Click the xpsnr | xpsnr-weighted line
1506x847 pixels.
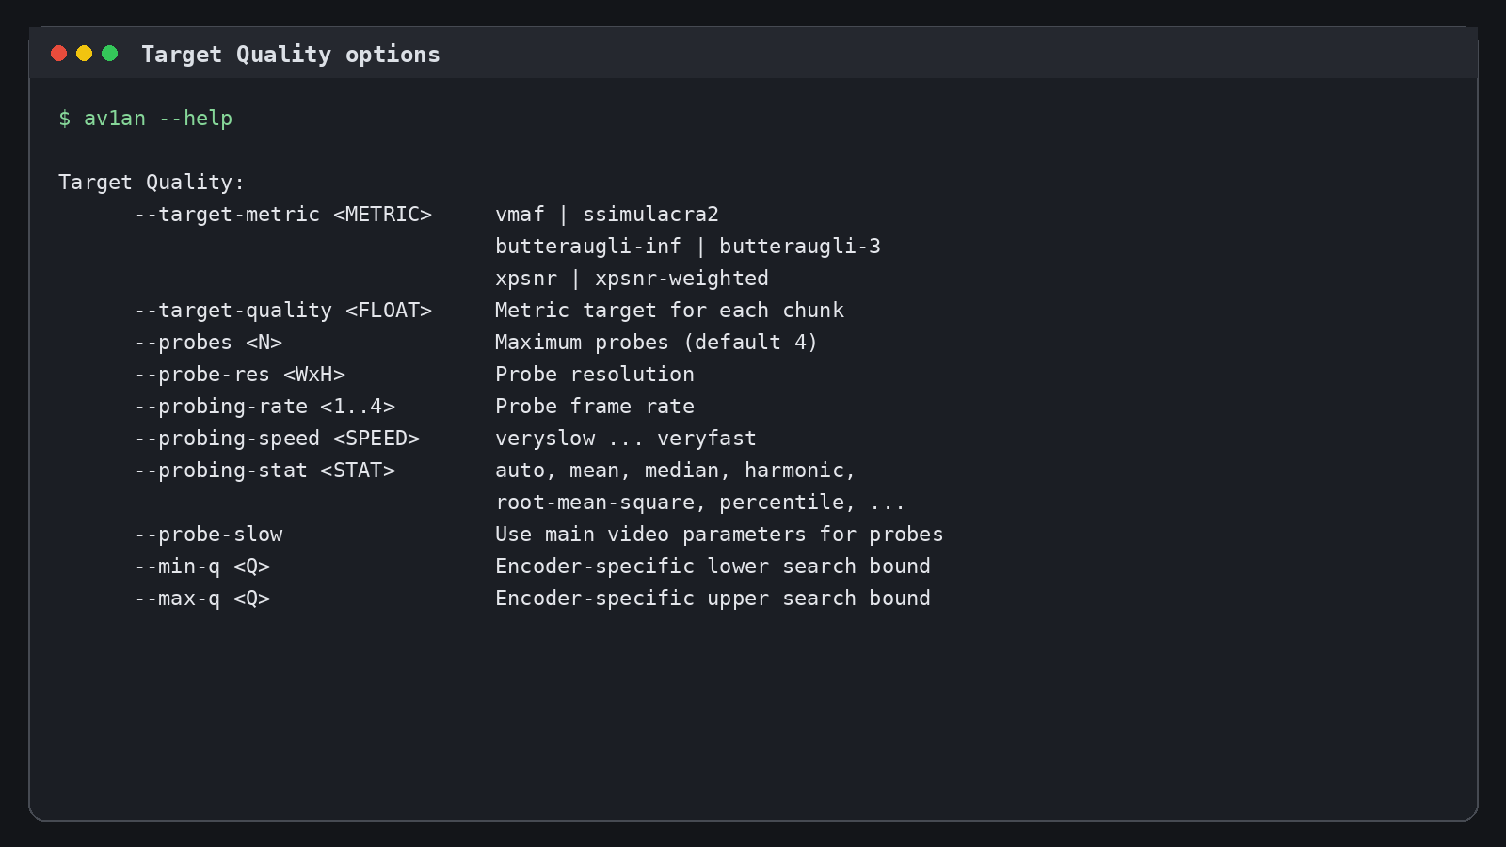click(x=632, y=279)
